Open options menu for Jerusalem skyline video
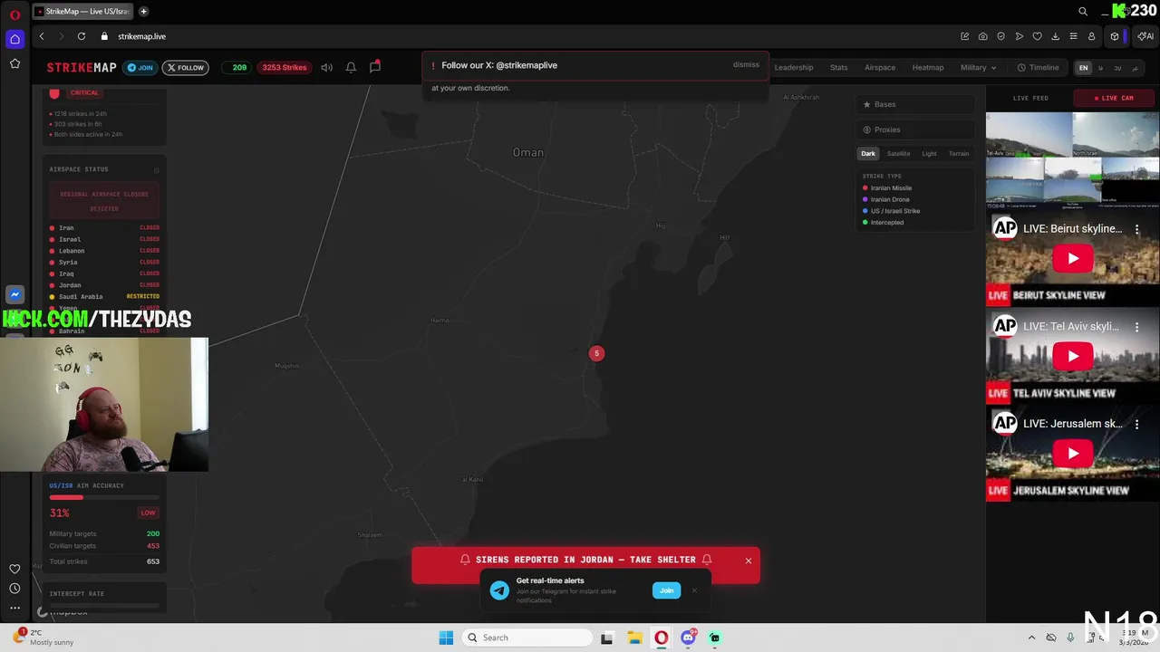1160x652 pixels. [1136, 425]
